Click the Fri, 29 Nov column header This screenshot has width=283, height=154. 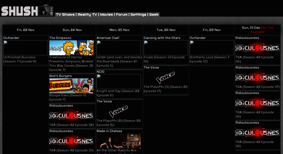click(x=212, y=30)
